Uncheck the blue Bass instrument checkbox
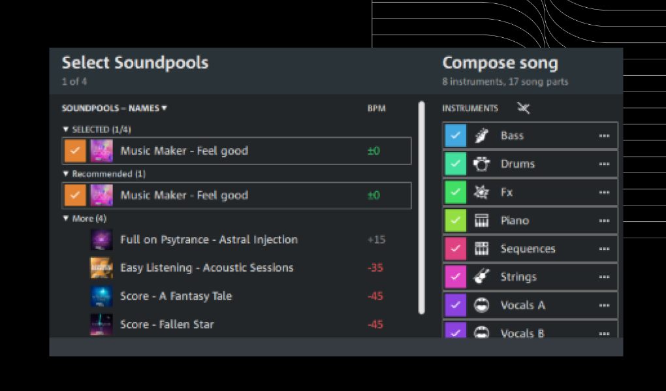 pyautogui.click(x=455, y=136)
